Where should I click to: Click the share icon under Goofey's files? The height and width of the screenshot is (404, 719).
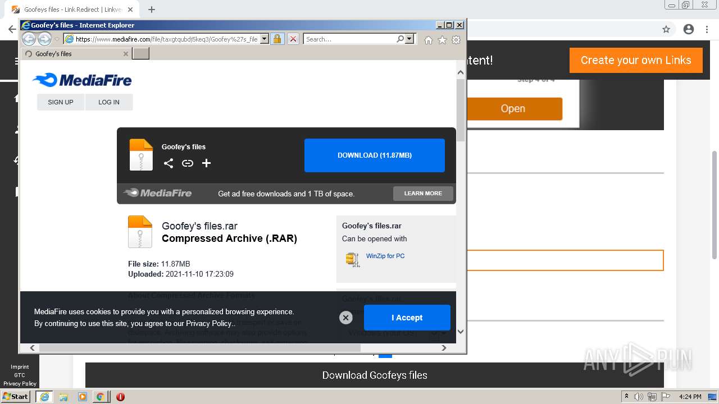(169, 163)
